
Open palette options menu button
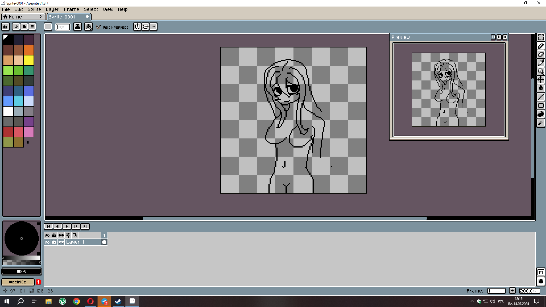tap(32, 27)
